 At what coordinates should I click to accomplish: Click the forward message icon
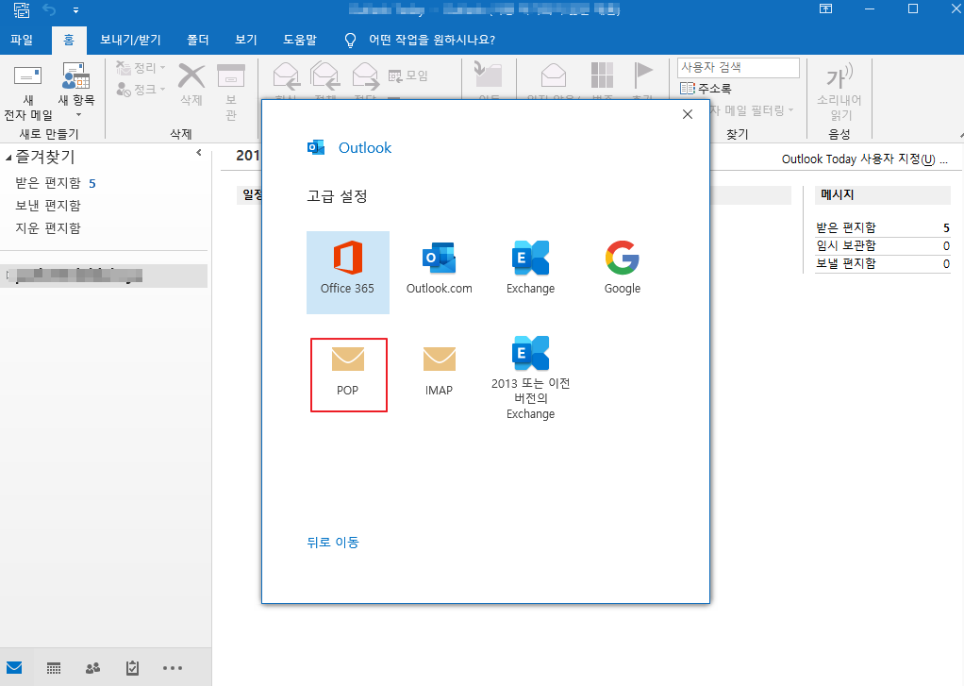pyautogui.click(x=365, y=76)
